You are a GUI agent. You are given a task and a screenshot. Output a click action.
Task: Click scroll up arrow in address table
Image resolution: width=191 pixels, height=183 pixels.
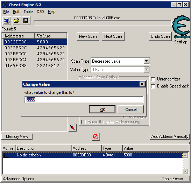tap(185, 155)
